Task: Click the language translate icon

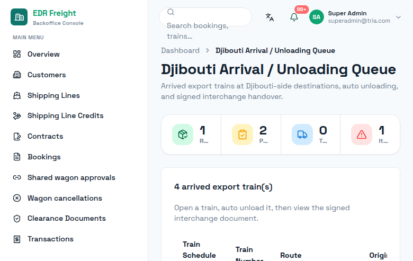Action: tap(270, 17)
